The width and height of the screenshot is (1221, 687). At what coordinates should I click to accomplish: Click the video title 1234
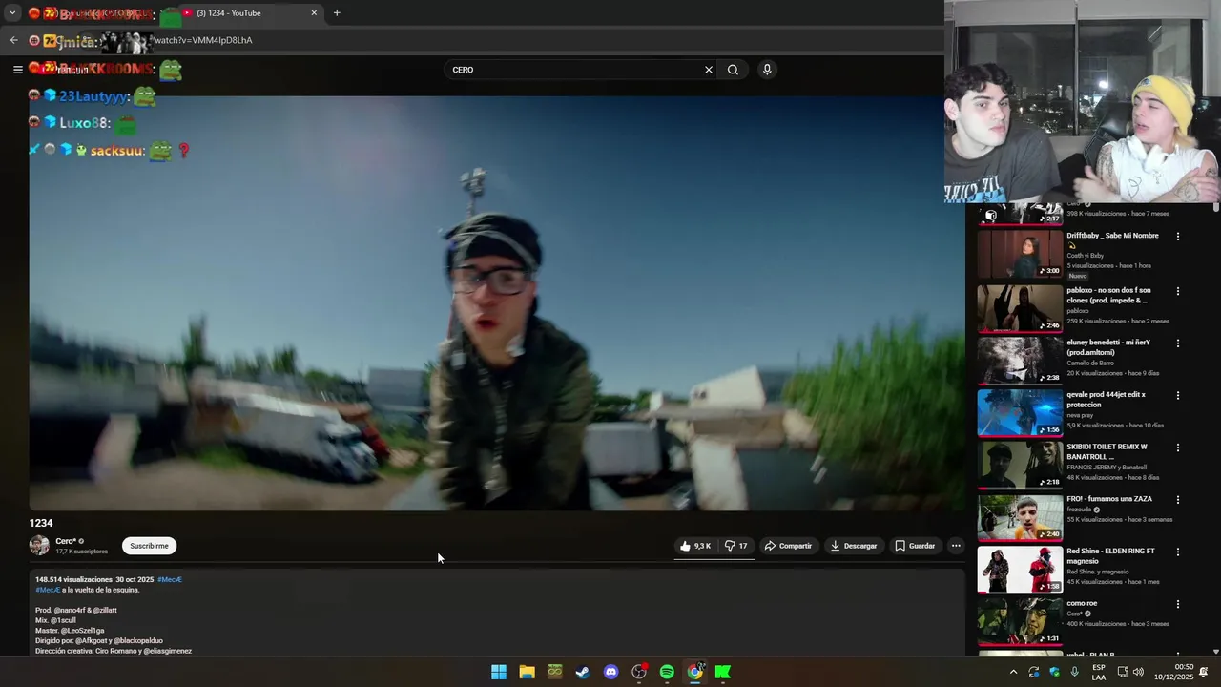(x=41, y=523)
